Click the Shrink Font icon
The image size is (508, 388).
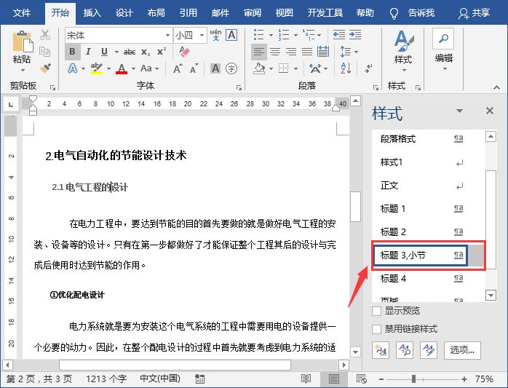tap(194, 68)
